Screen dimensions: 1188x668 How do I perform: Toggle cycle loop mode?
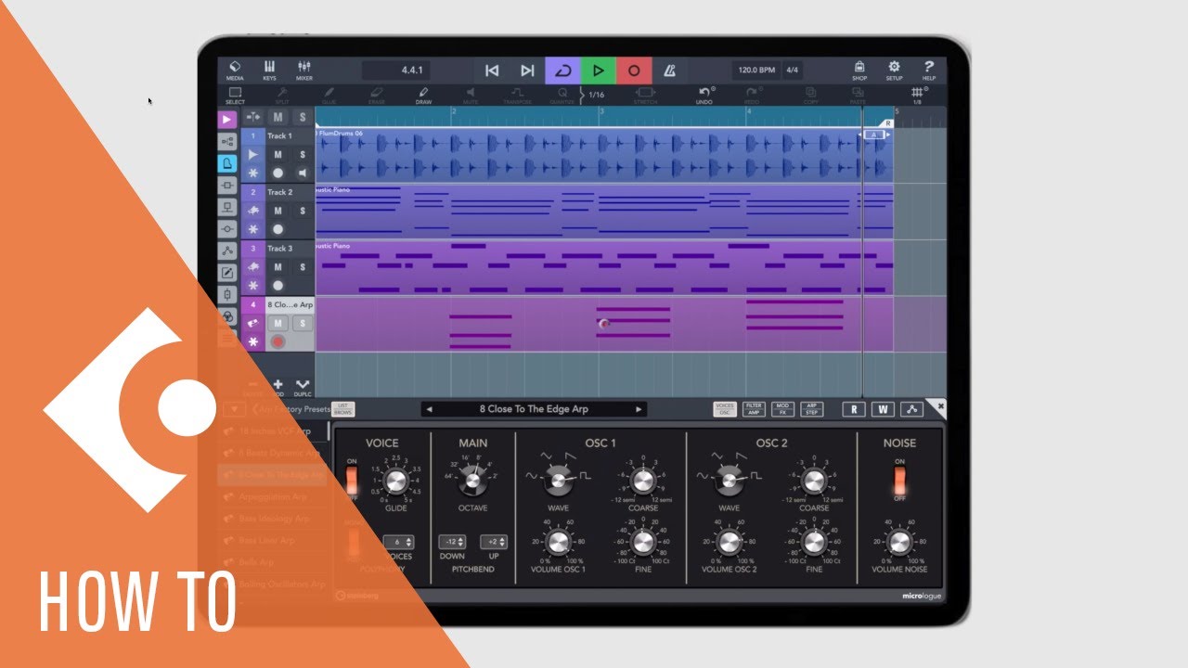562,71
